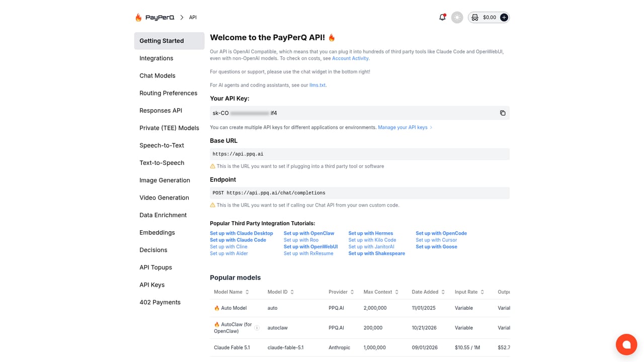
Task: Click Set up with Aider link
Action: pos(229,253)
